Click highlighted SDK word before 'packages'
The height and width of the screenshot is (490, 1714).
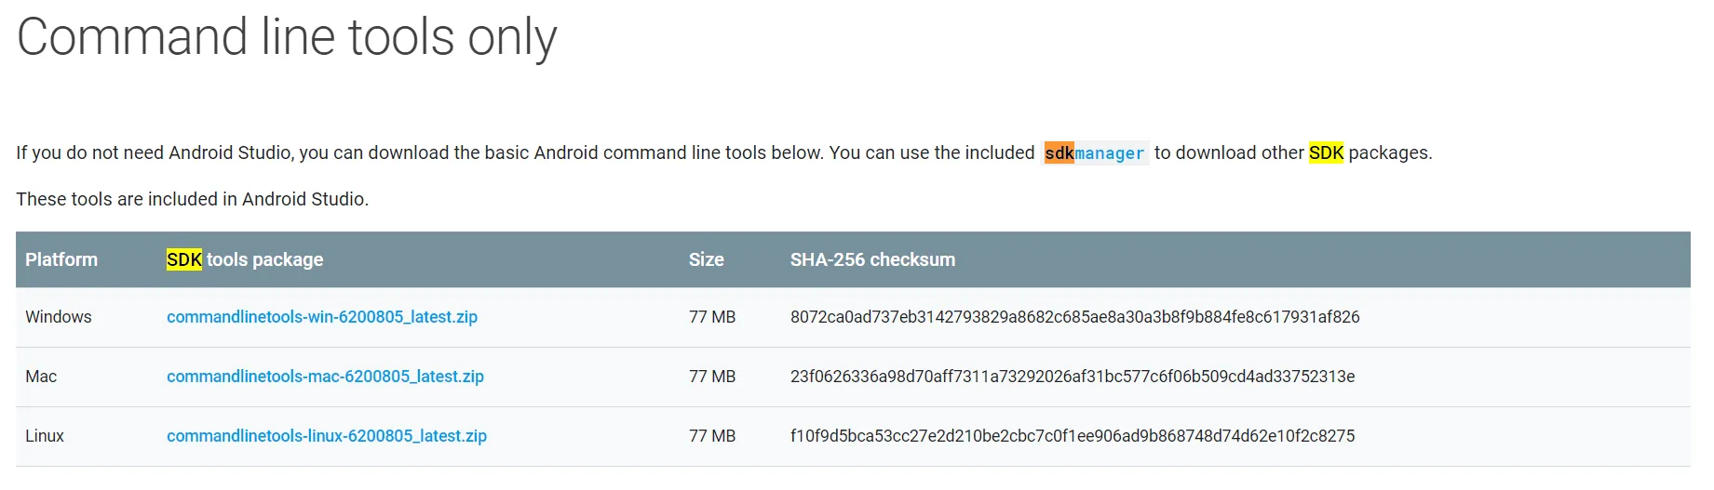point(1326,152)
